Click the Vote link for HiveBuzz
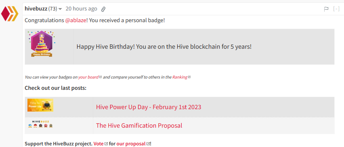The image size is (344, 147). (x=99, y=144)
